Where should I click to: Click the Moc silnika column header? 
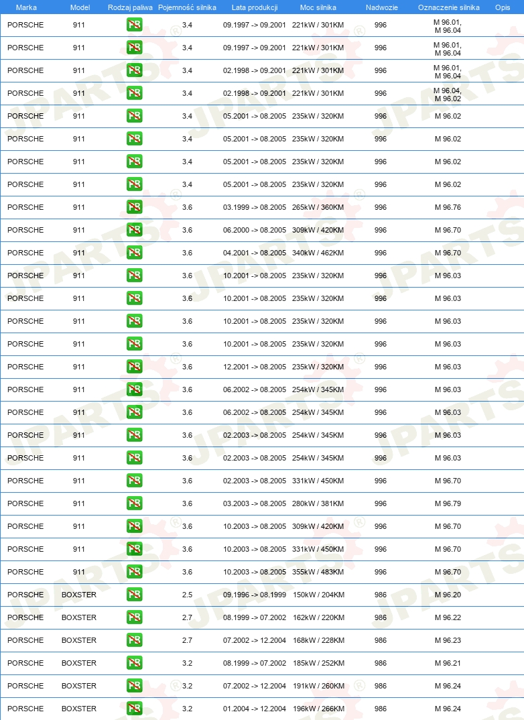click(x=318, y=7)
